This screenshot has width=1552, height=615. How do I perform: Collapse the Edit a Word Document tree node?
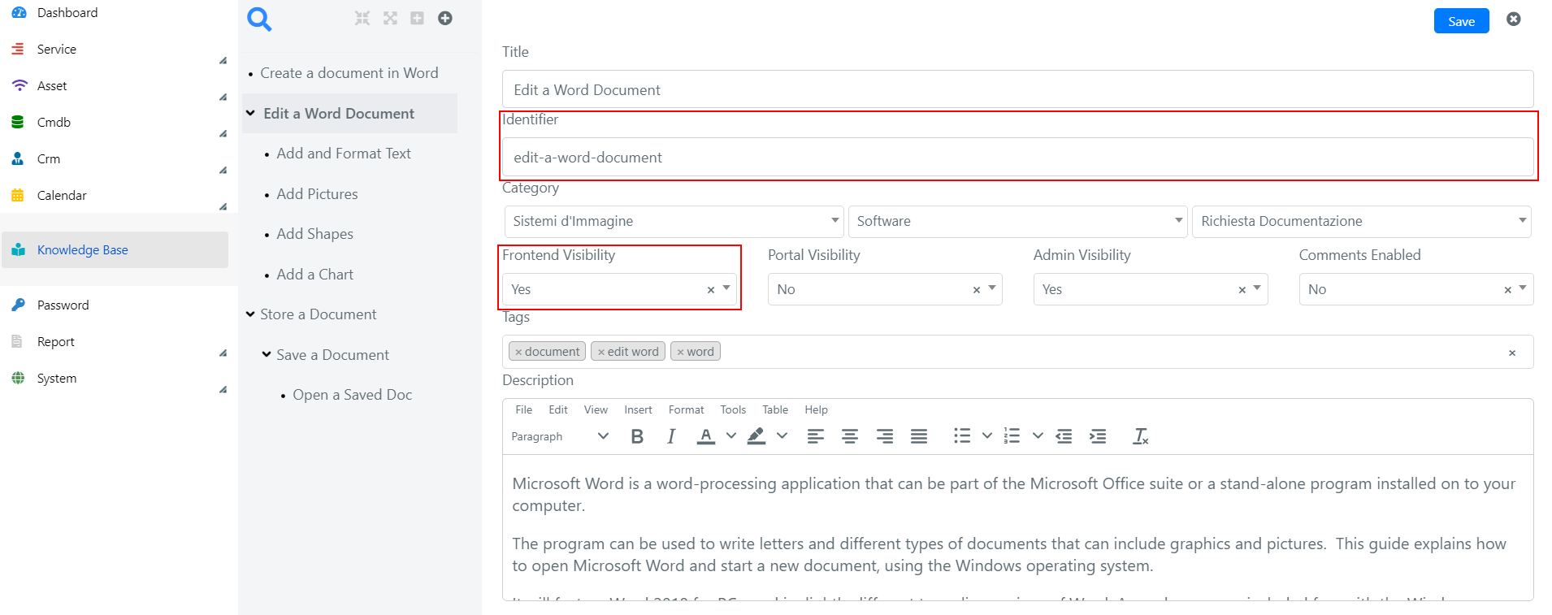[250, 113]
